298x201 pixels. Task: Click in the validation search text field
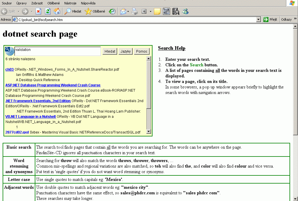pos(58,51)
